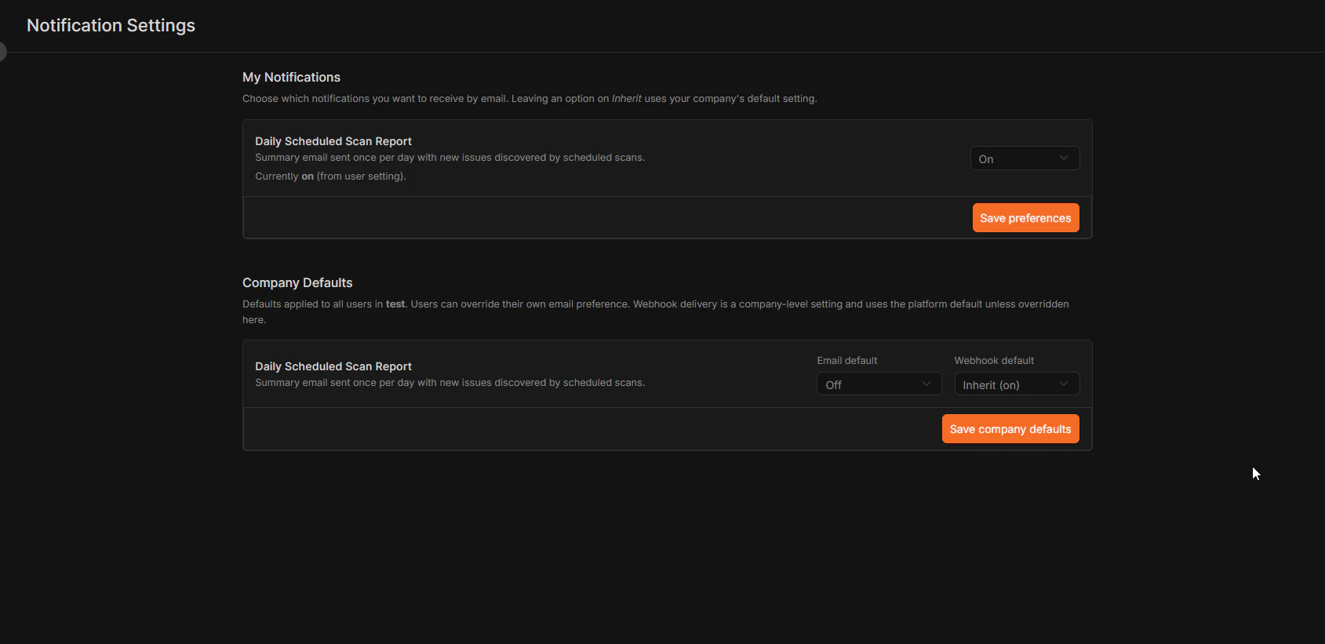Screen dimensions: 1325x644
Task: Open the Email default dropdown showing Off
Action: [x=879, y=384]
